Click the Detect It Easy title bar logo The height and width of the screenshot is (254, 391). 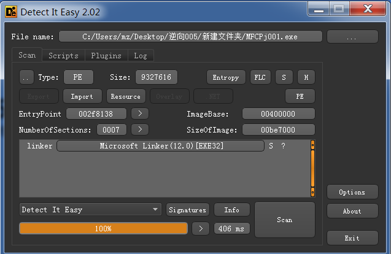click(11, 12)
